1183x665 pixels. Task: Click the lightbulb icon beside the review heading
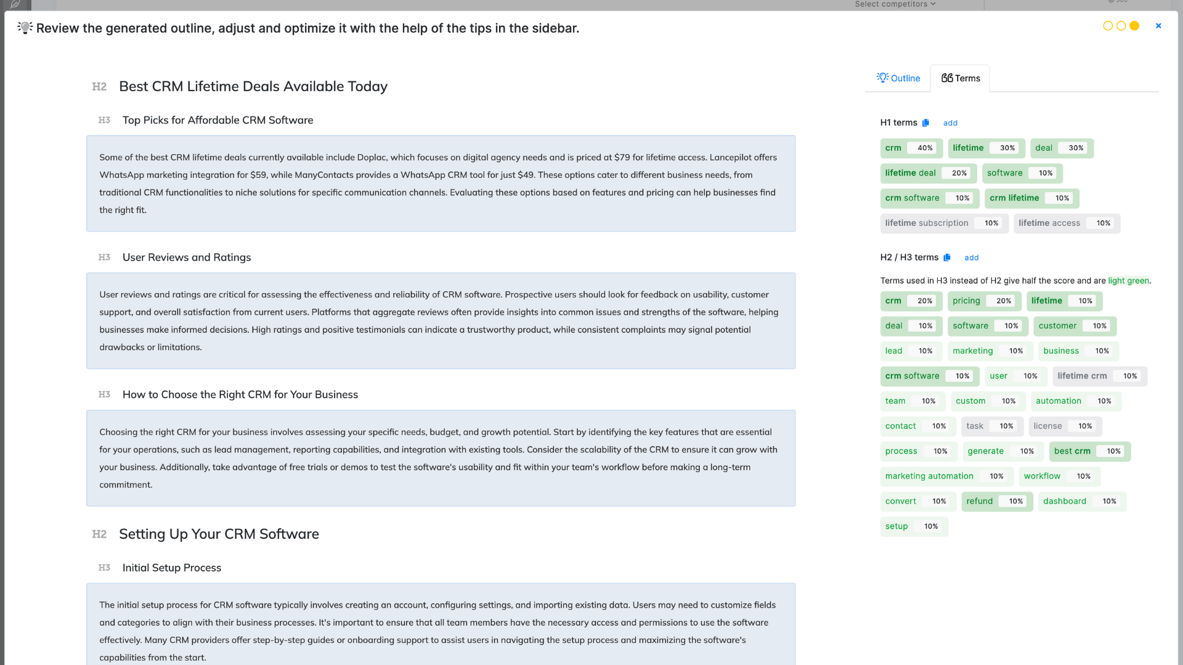coord(25,28)
